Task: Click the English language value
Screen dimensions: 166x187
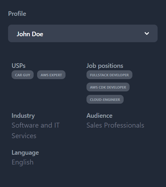Action: (22, 162)
